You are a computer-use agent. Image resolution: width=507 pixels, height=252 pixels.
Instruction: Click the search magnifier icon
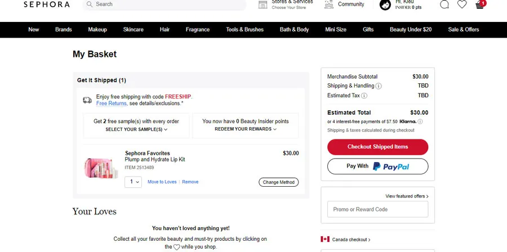pos(90,4)
